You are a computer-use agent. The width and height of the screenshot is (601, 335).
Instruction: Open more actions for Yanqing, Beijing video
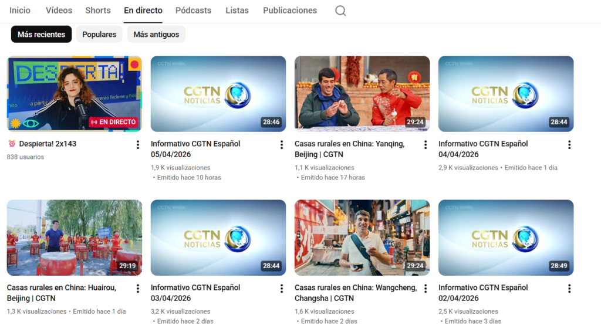[426, 144]
